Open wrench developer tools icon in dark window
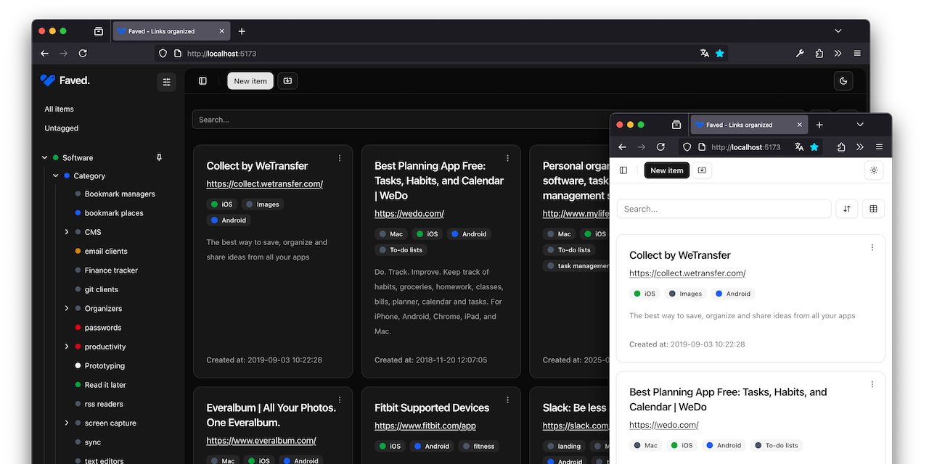This screenshot has width=929, height=464. click(800, 54)
